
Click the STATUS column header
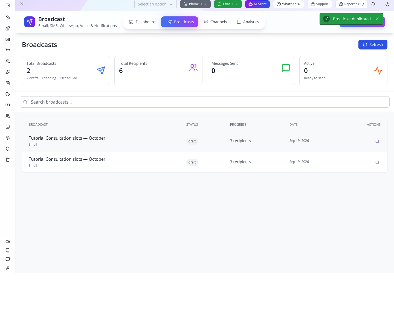[x=192, y=125]
